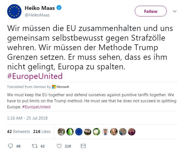188x156 pixels.
Task: View the 42 Retweets list
Action: pyautogui.click(x=18, y=131)
